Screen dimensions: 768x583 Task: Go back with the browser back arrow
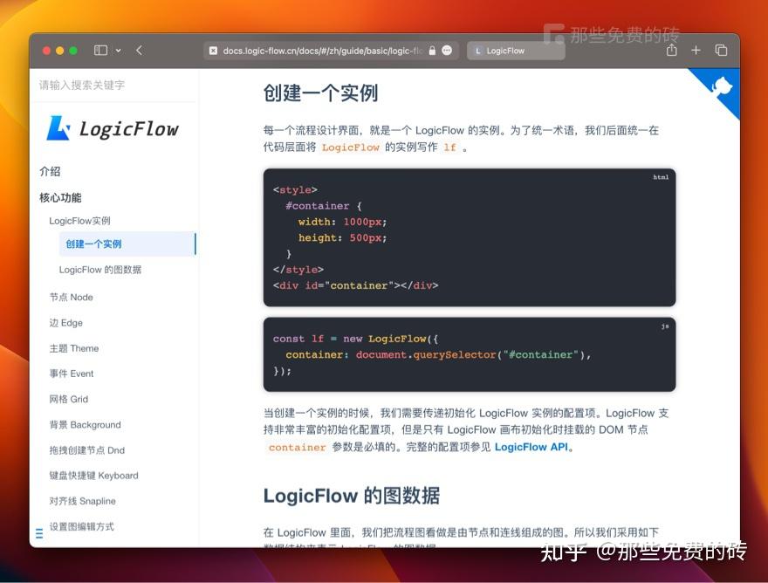[139, 51]
